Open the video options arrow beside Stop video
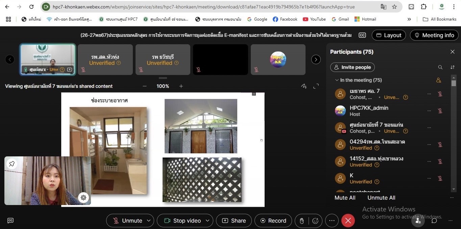Screen dimensions: 461x229 click(x=208, y=221)
